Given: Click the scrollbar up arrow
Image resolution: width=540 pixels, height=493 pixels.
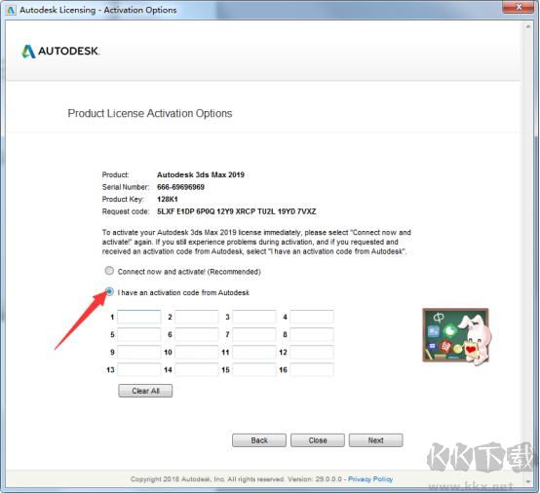Looking at the screenshot, I should 527,26.
